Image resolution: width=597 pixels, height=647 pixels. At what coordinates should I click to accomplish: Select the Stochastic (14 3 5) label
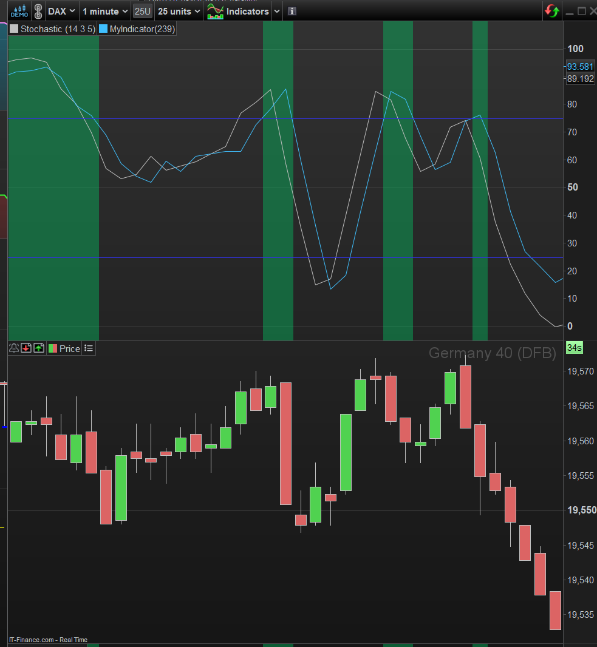click(x=58, y=29)
